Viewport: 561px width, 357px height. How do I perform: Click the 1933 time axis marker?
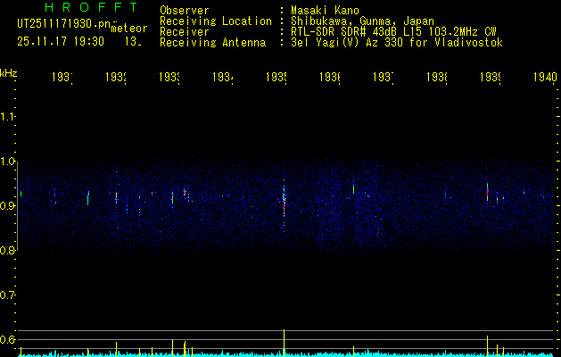(x=169, y=77)
